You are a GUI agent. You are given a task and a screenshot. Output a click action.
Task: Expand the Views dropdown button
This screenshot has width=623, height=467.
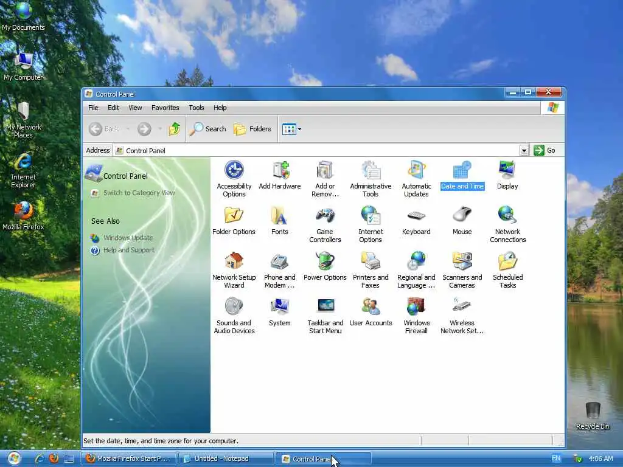pos(291,129)
